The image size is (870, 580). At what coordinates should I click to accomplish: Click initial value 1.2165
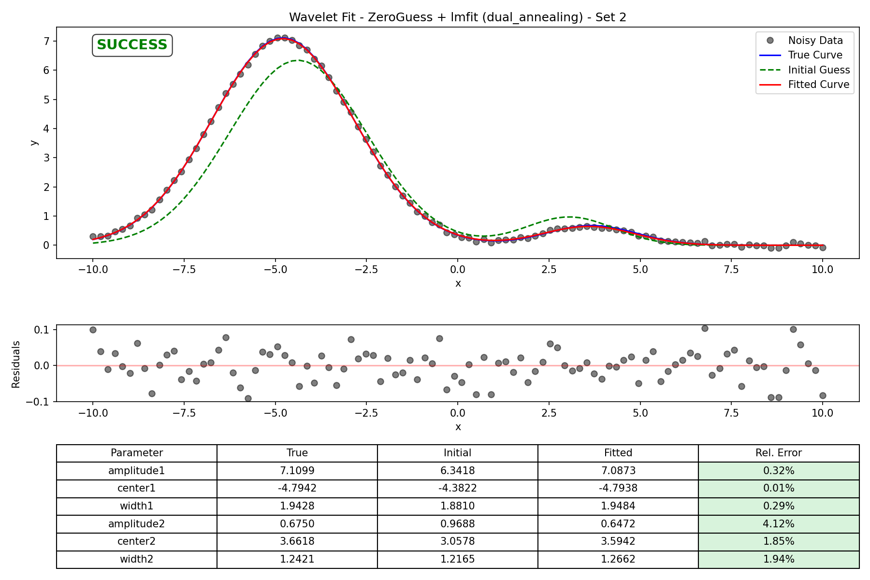coord(458,560)
